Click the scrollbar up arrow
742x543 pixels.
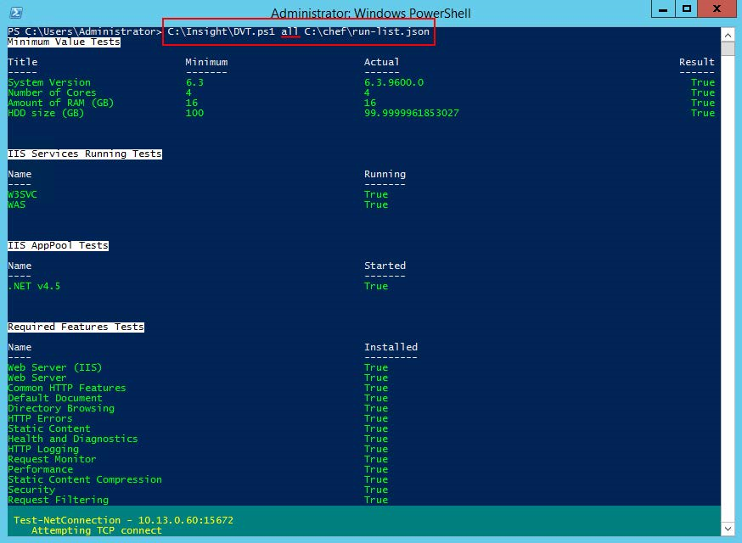728,34
